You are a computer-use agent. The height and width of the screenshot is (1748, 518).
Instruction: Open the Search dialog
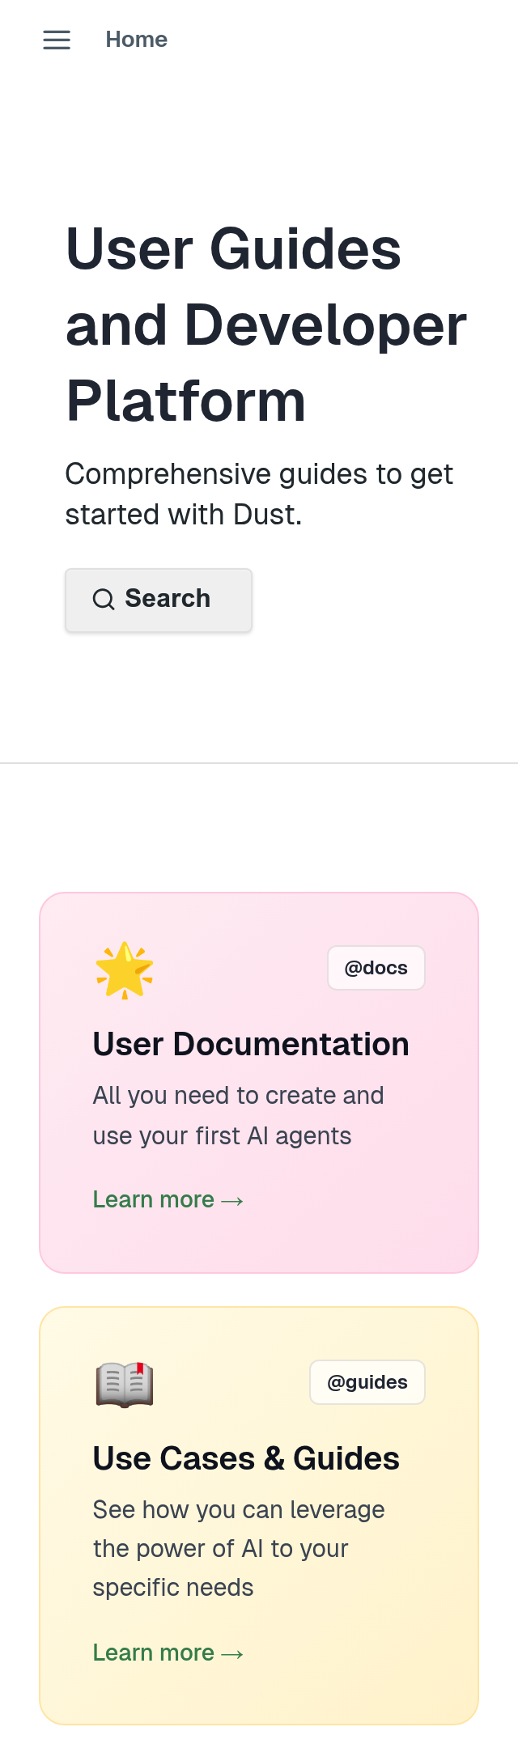(159, 600)
